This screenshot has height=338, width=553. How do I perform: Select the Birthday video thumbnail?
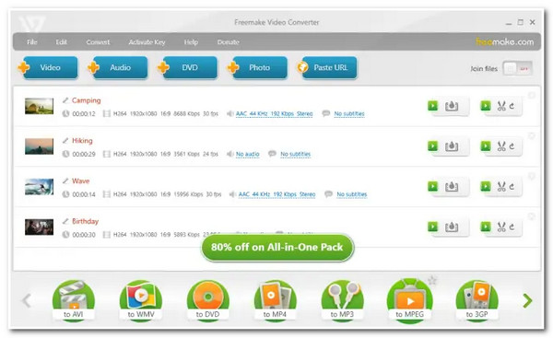point(39,227)
